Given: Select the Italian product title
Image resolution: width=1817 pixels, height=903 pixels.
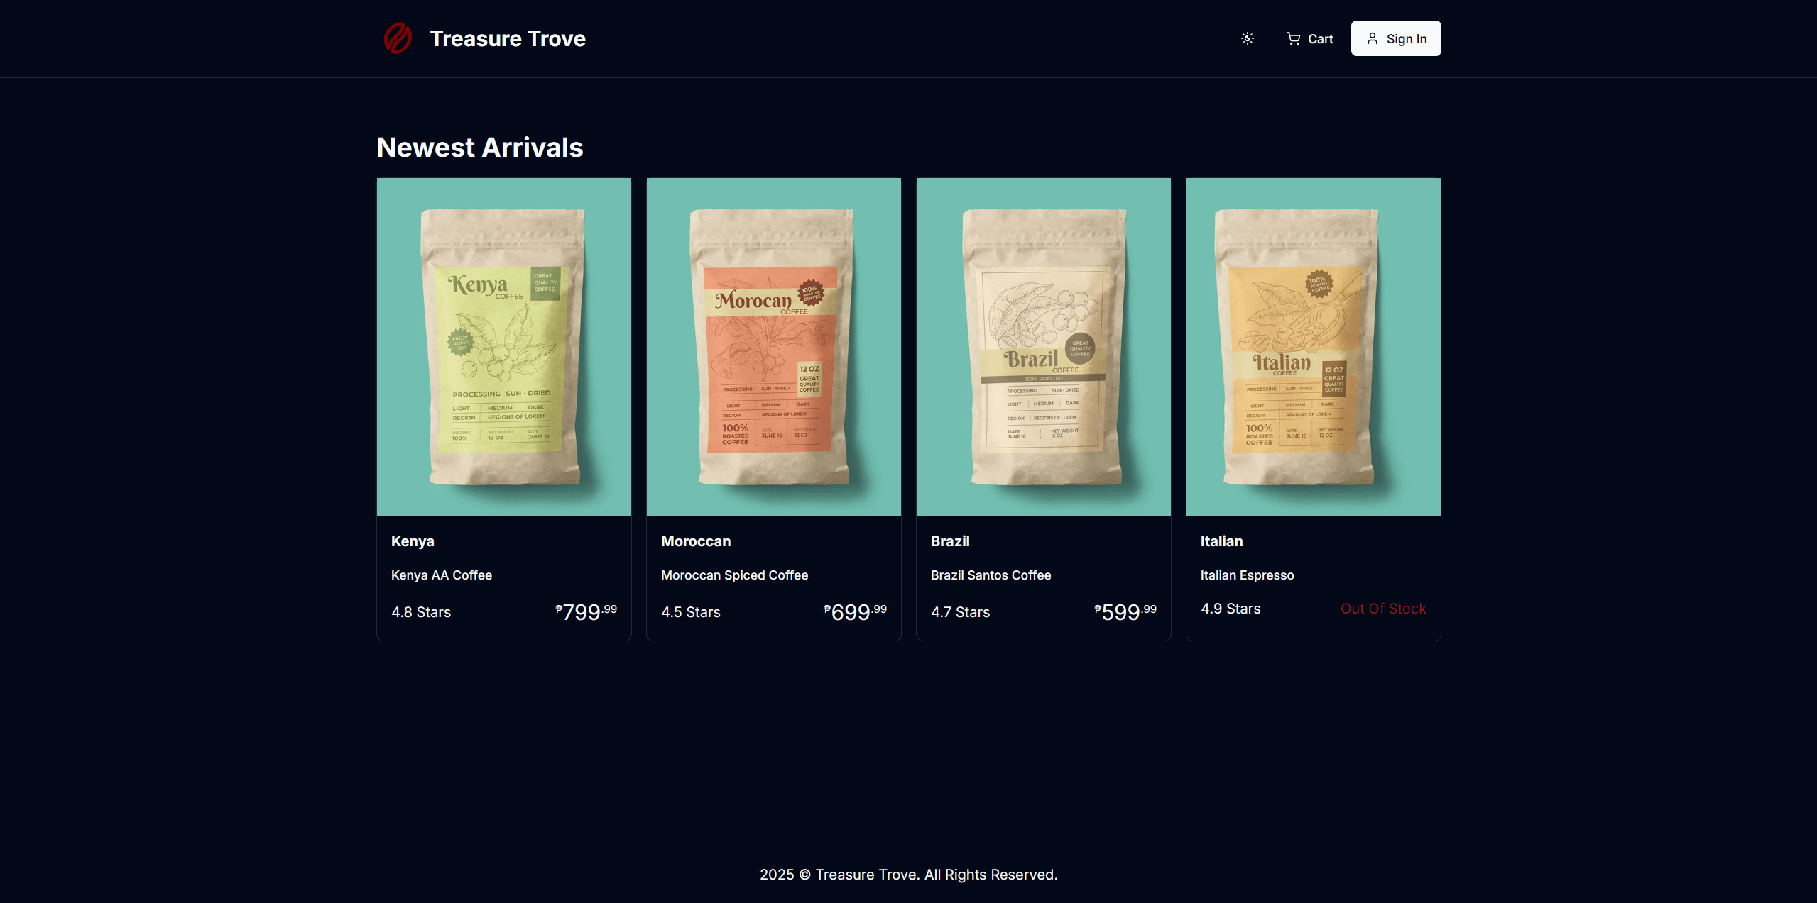Looking at the screenshot, I should [1221, 541].
